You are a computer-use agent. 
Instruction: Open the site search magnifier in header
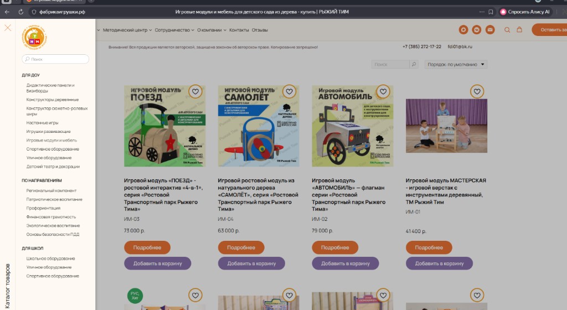coord(507,30)
